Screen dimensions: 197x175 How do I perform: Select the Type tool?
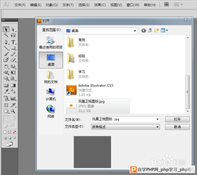tap(13, 42)
